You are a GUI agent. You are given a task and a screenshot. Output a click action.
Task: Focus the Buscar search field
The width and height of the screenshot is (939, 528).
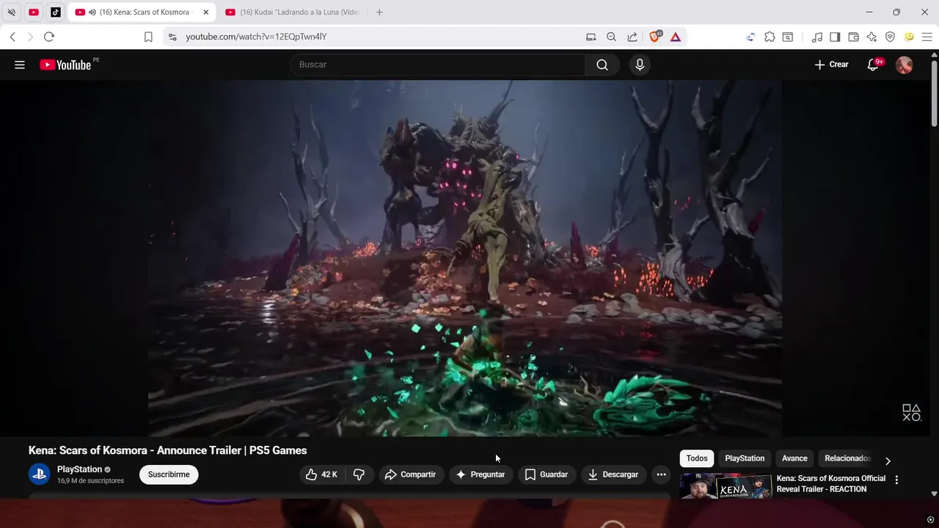437,65
